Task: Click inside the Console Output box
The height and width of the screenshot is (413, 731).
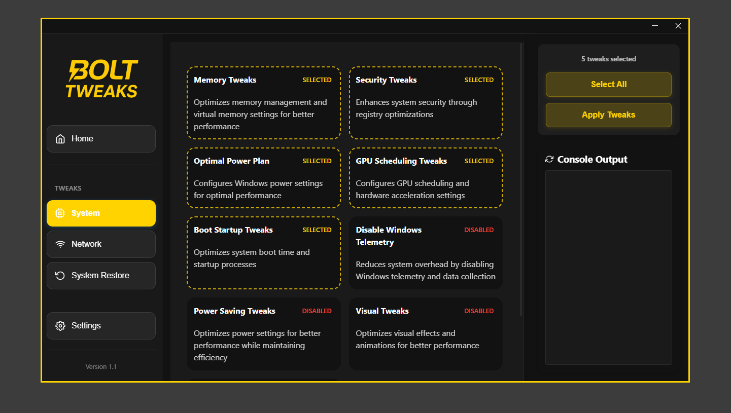Action: 608,267
